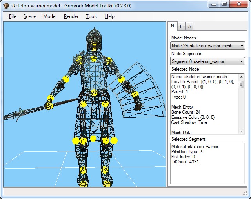
Task: Switch to the A tab
Action: (189, 27)
